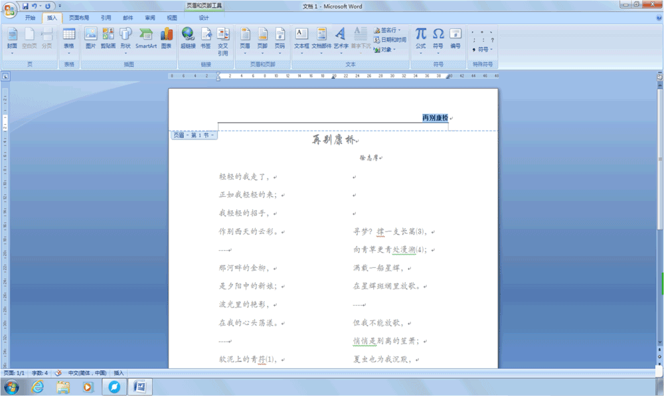Toggle the ruler view button above scrollbar

(x=659, y=76)
